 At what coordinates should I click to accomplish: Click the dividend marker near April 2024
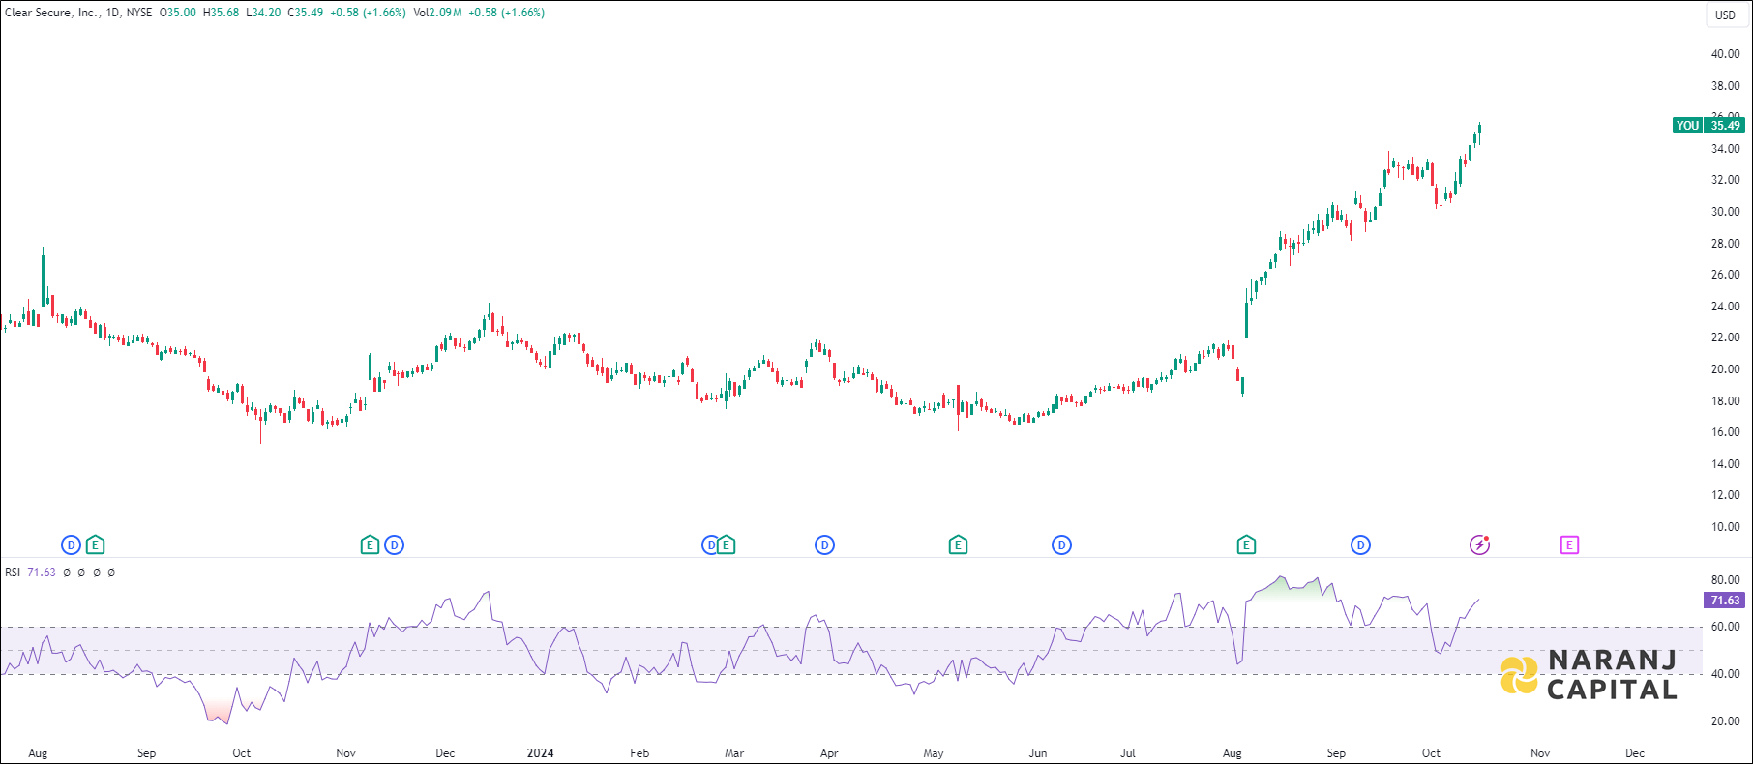point(824,545)
